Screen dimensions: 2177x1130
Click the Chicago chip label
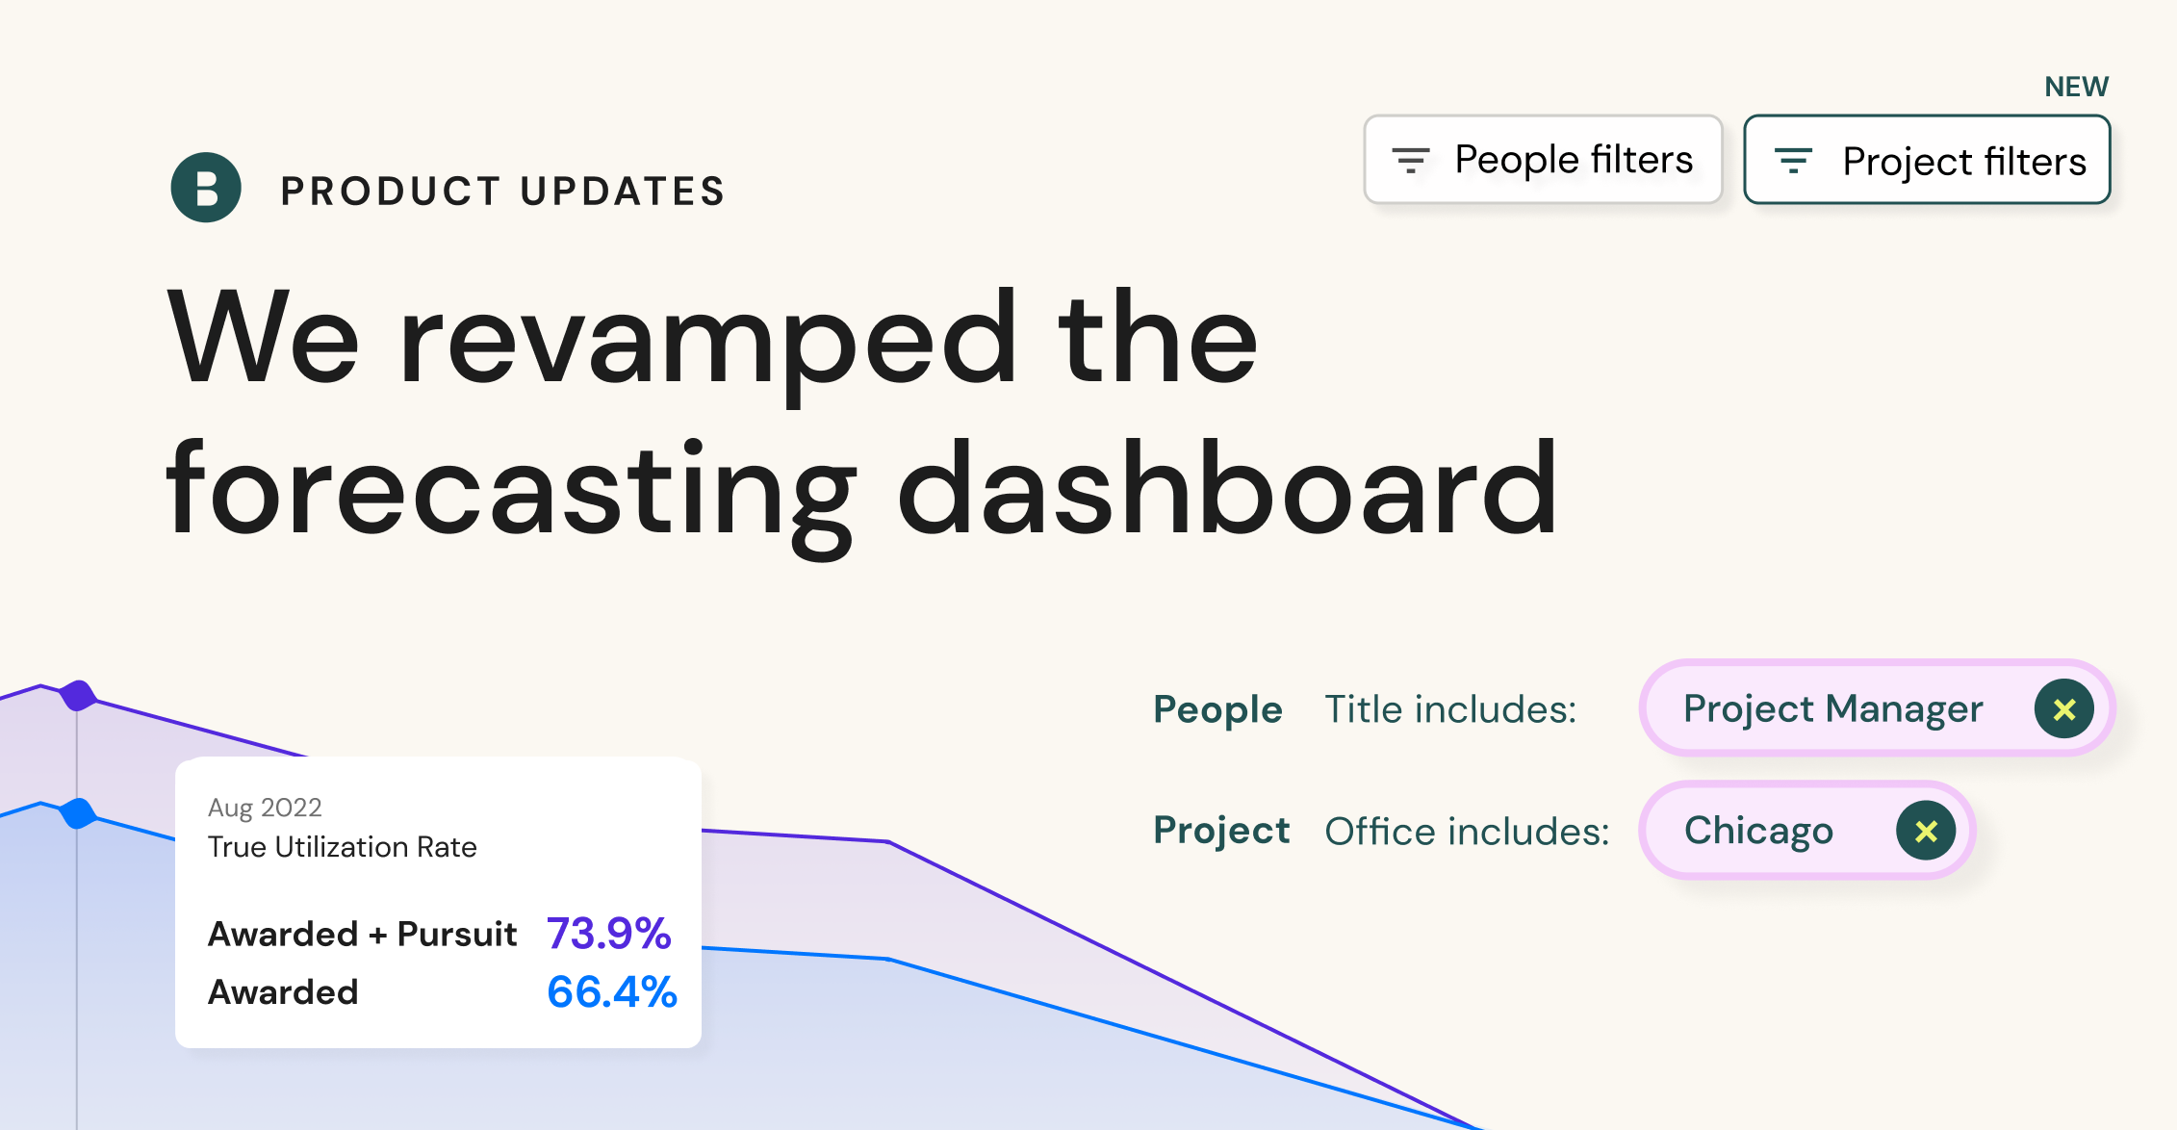tap(1758, 831)
